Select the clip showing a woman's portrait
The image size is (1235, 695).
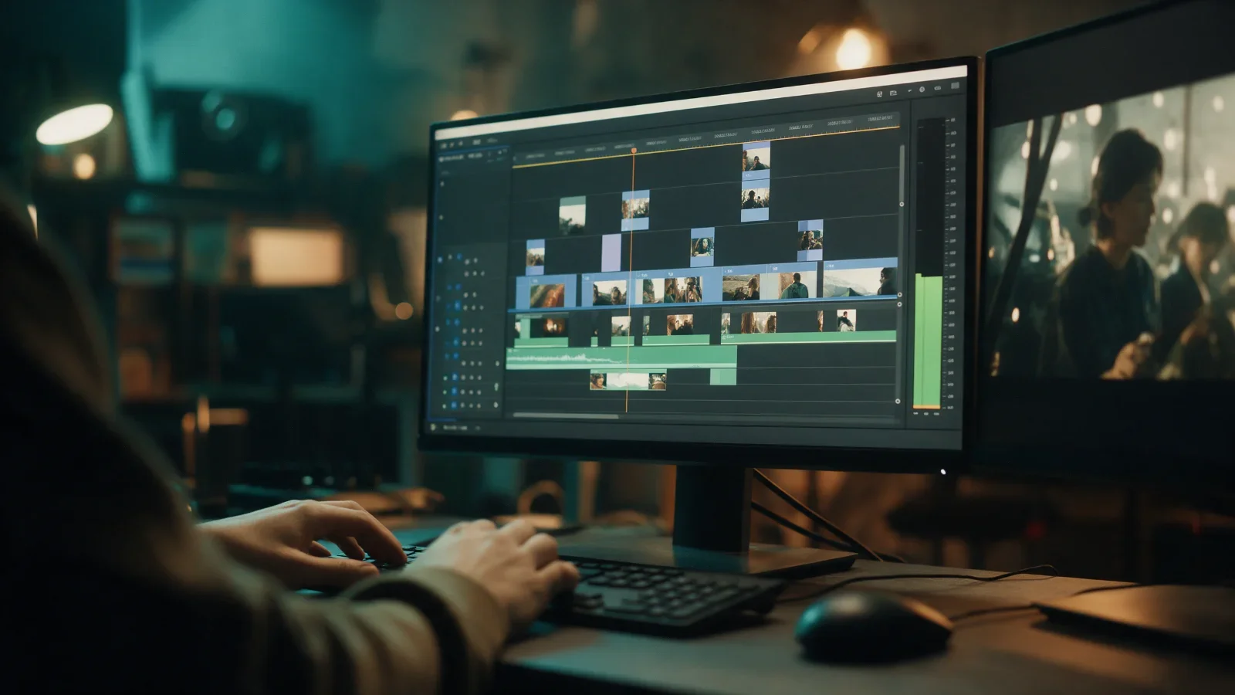tap(702, 247)
